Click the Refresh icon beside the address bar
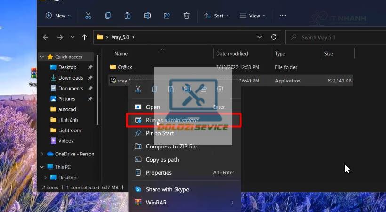Image resolution: width=386 pixels, height=212 pixels. point(273,37)
